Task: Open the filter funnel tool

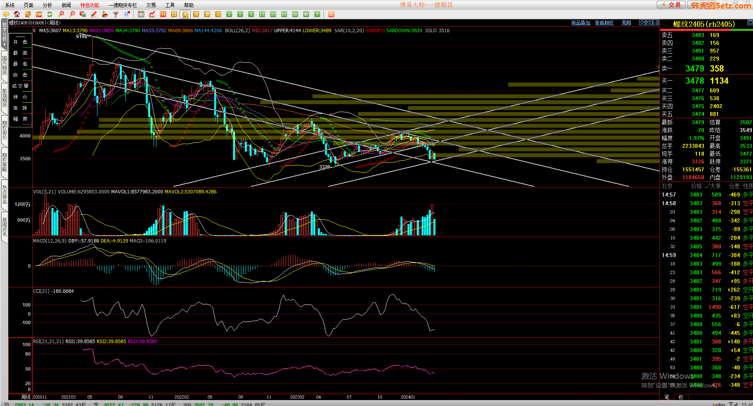Action: [116, 14]
